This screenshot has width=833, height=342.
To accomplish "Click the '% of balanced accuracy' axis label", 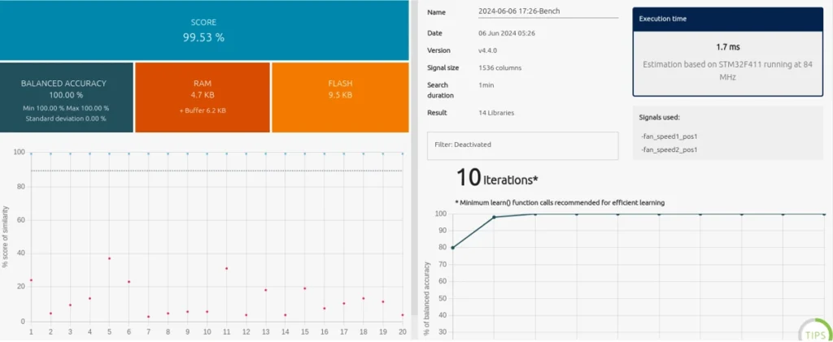I will pos(427,298).
